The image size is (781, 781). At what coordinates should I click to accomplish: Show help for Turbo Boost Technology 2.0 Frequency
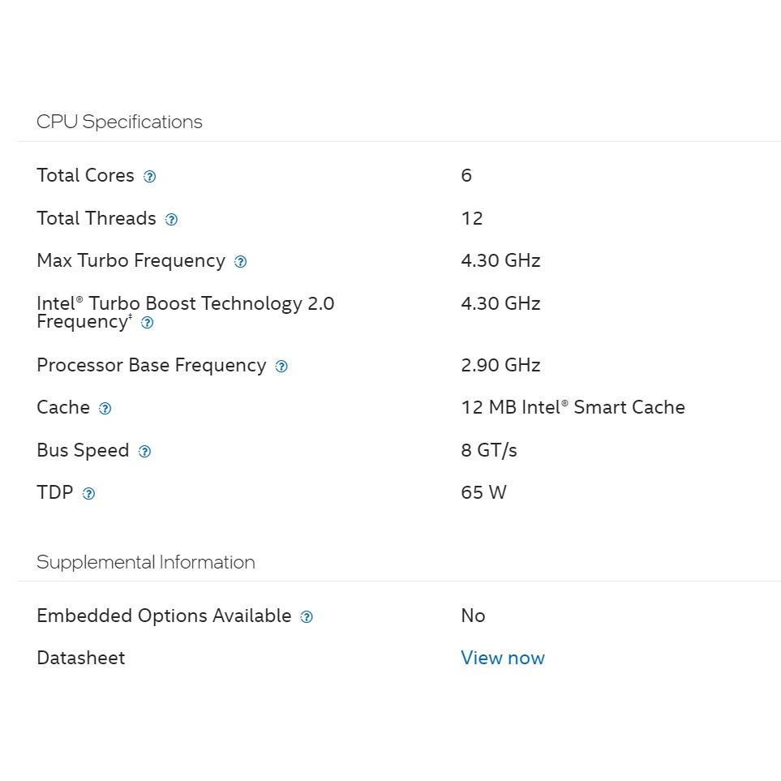(x=147, y=323)
